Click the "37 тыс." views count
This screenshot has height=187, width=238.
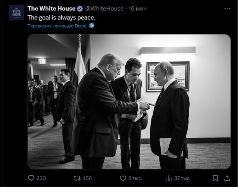[182, 178]
